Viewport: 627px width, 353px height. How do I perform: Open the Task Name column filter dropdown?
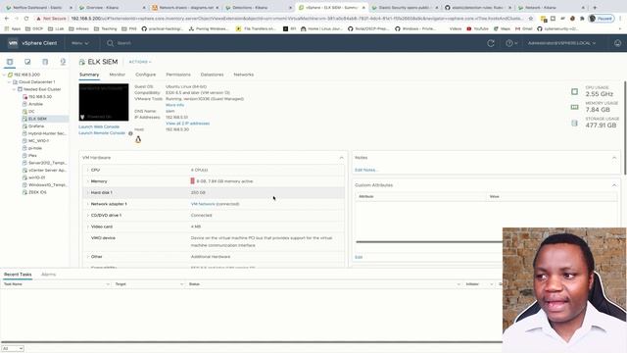[108, 284]
